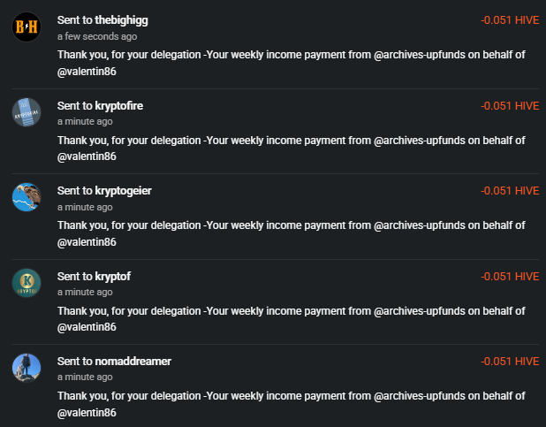Image resolution: width=546 pixels, height=427 pixels.
Task: Open kryptofire profile avatar
Action: tap(27, 112)
